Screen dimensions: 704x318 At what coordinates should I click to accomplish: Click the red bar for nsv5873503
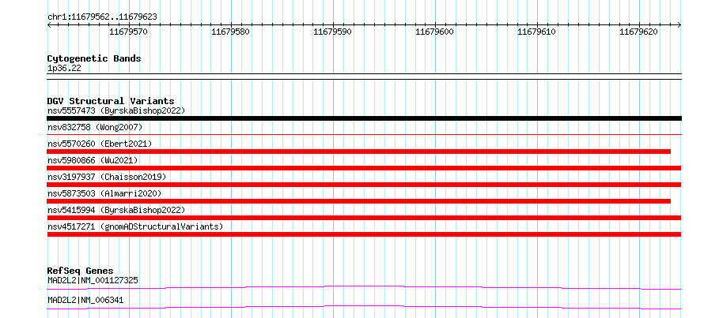point(359,201)
